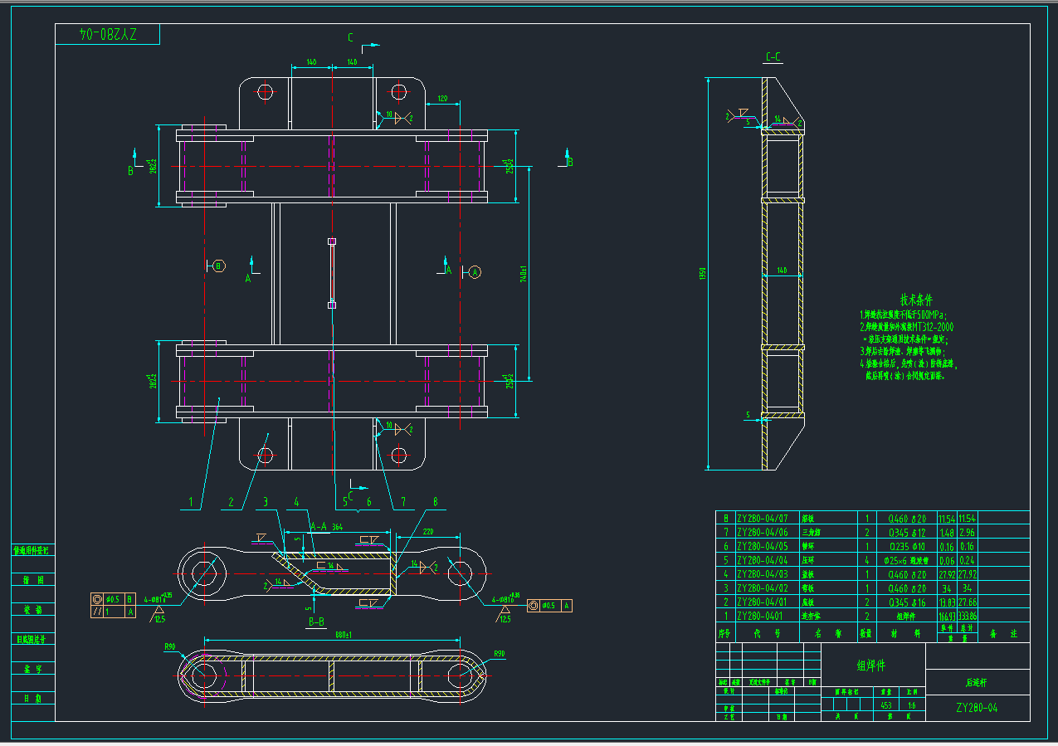The image size is (1058, 746).
Task: Click the 日期 cell in left margin strip
Action: click(33, 699)
